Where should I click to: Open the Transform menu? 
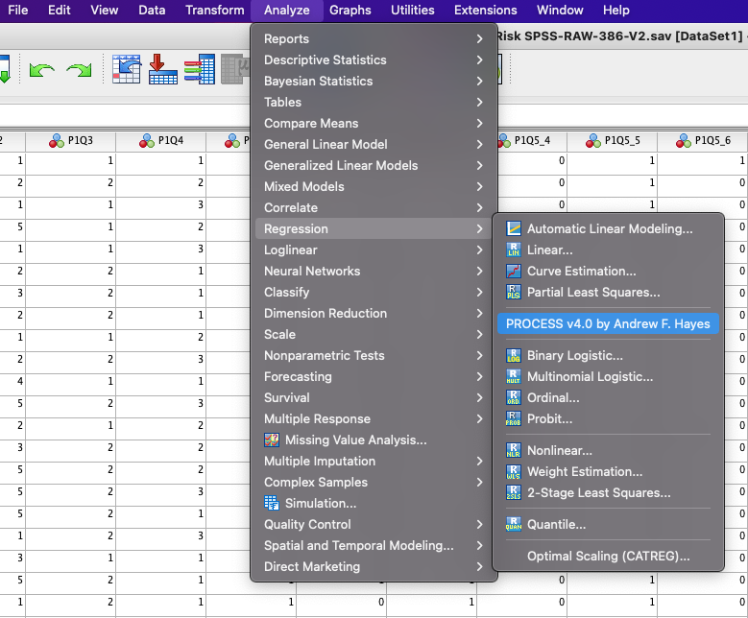[x=214, y=11]
